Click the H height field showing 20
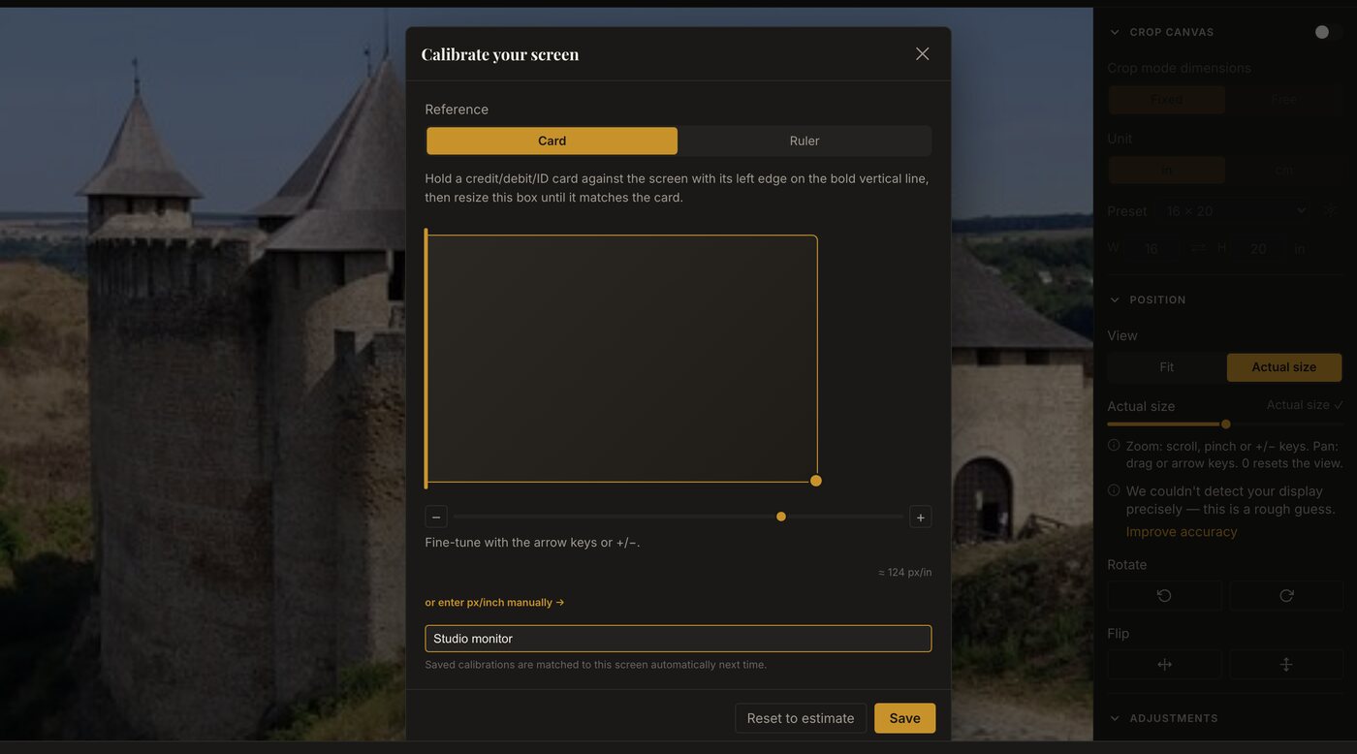 tap(1258, 249)
